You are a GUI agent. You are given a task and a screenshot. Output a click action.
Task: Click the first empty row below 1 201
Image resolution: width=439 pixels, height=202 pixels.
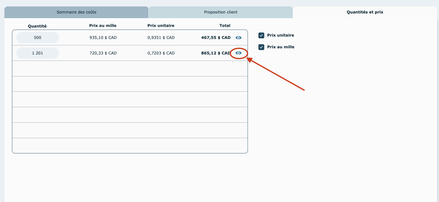tap(130, 69)
